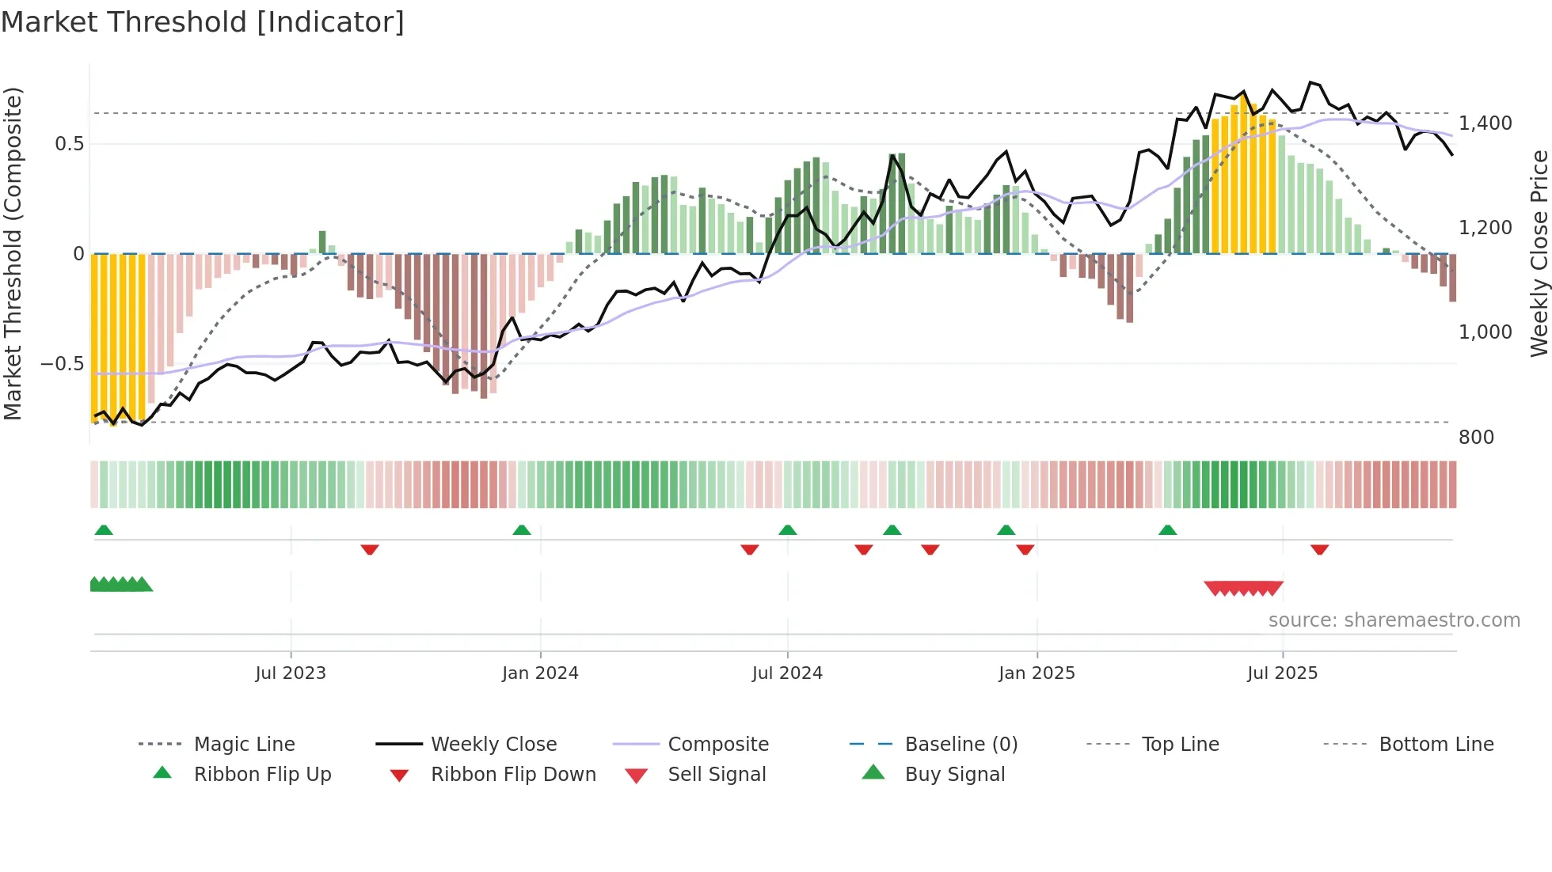
Task: Click the red flip-down marker after Jul 2023
Action: [370, 549]
